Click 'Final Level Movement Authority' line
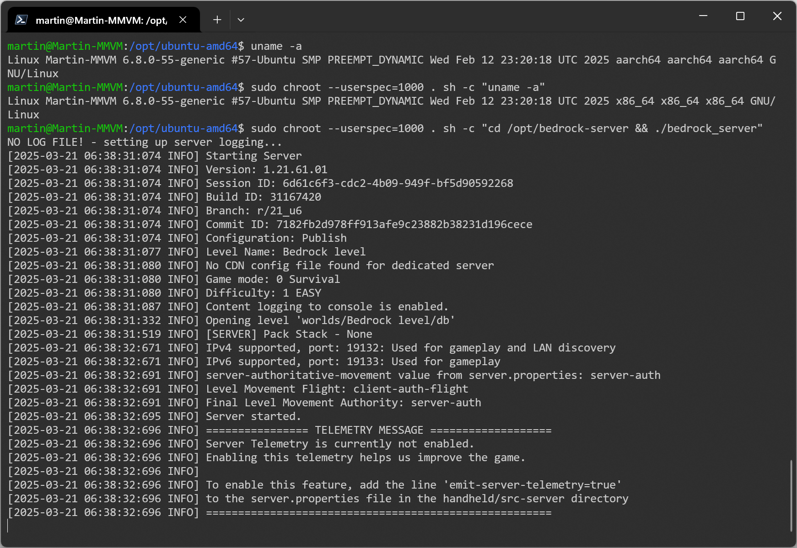This screenshot has width=797, height=548. (x=344, y=403)
